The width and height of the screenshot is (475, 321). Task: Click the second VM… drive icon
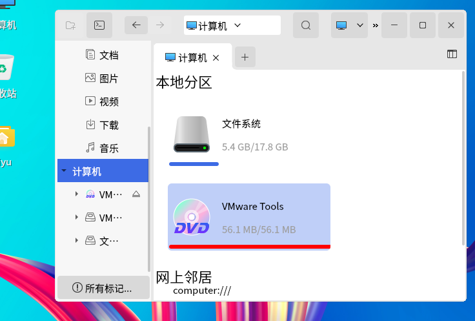pos(90,217)
